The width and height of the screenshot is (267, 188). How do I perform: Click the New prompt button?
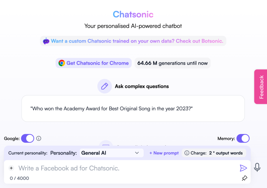pos(164,153)
